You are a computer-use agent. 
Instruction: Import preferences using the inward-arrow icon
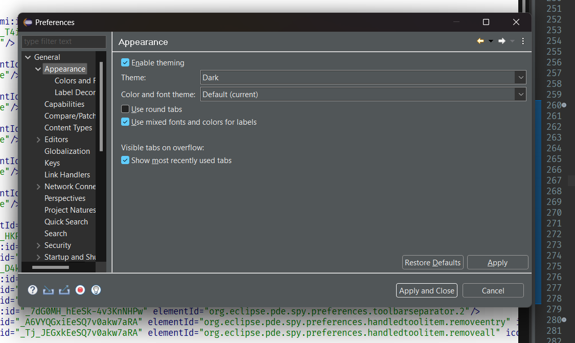48,290
